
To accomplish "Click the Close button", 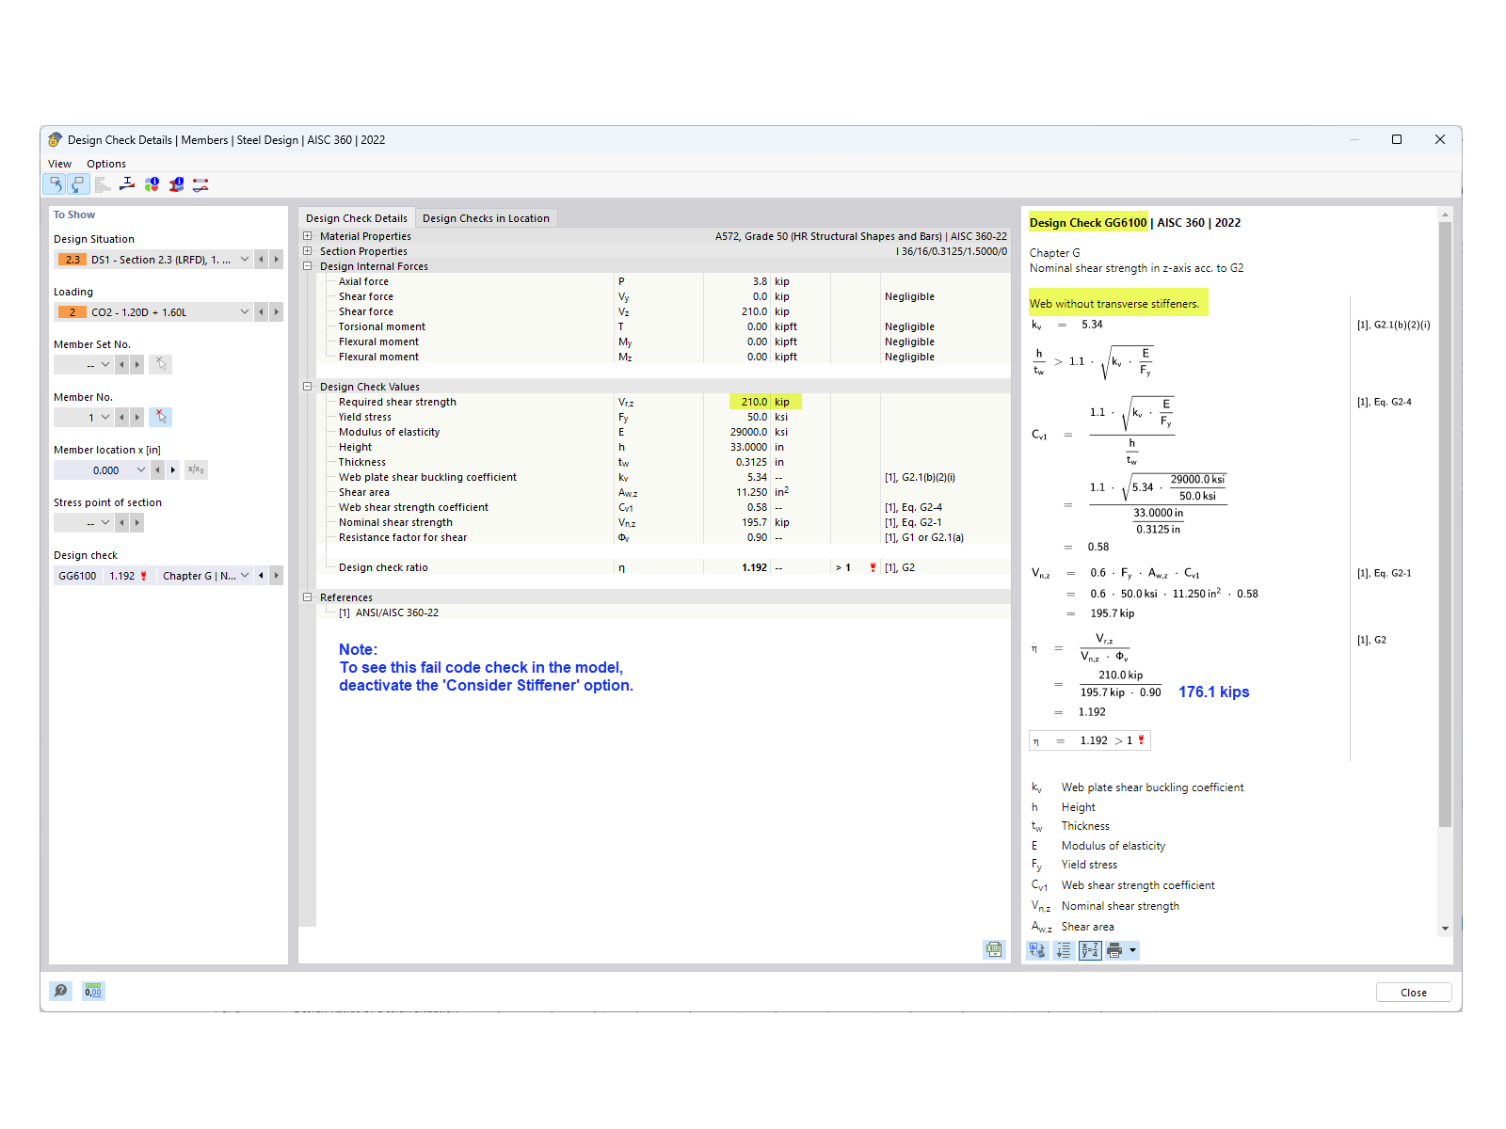I will [x=1413, y=992].
